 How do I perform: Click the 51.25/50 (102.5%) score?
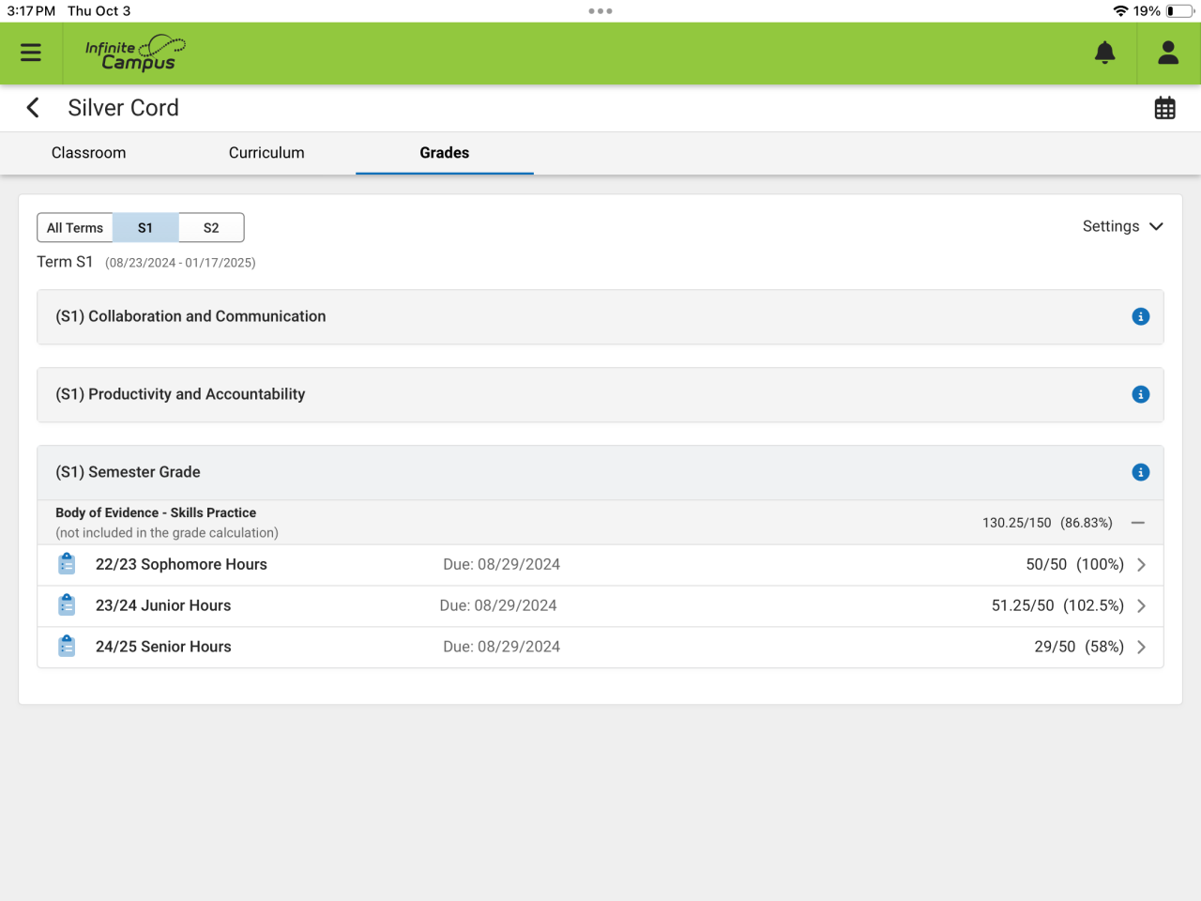click(x=1057, y=606)
